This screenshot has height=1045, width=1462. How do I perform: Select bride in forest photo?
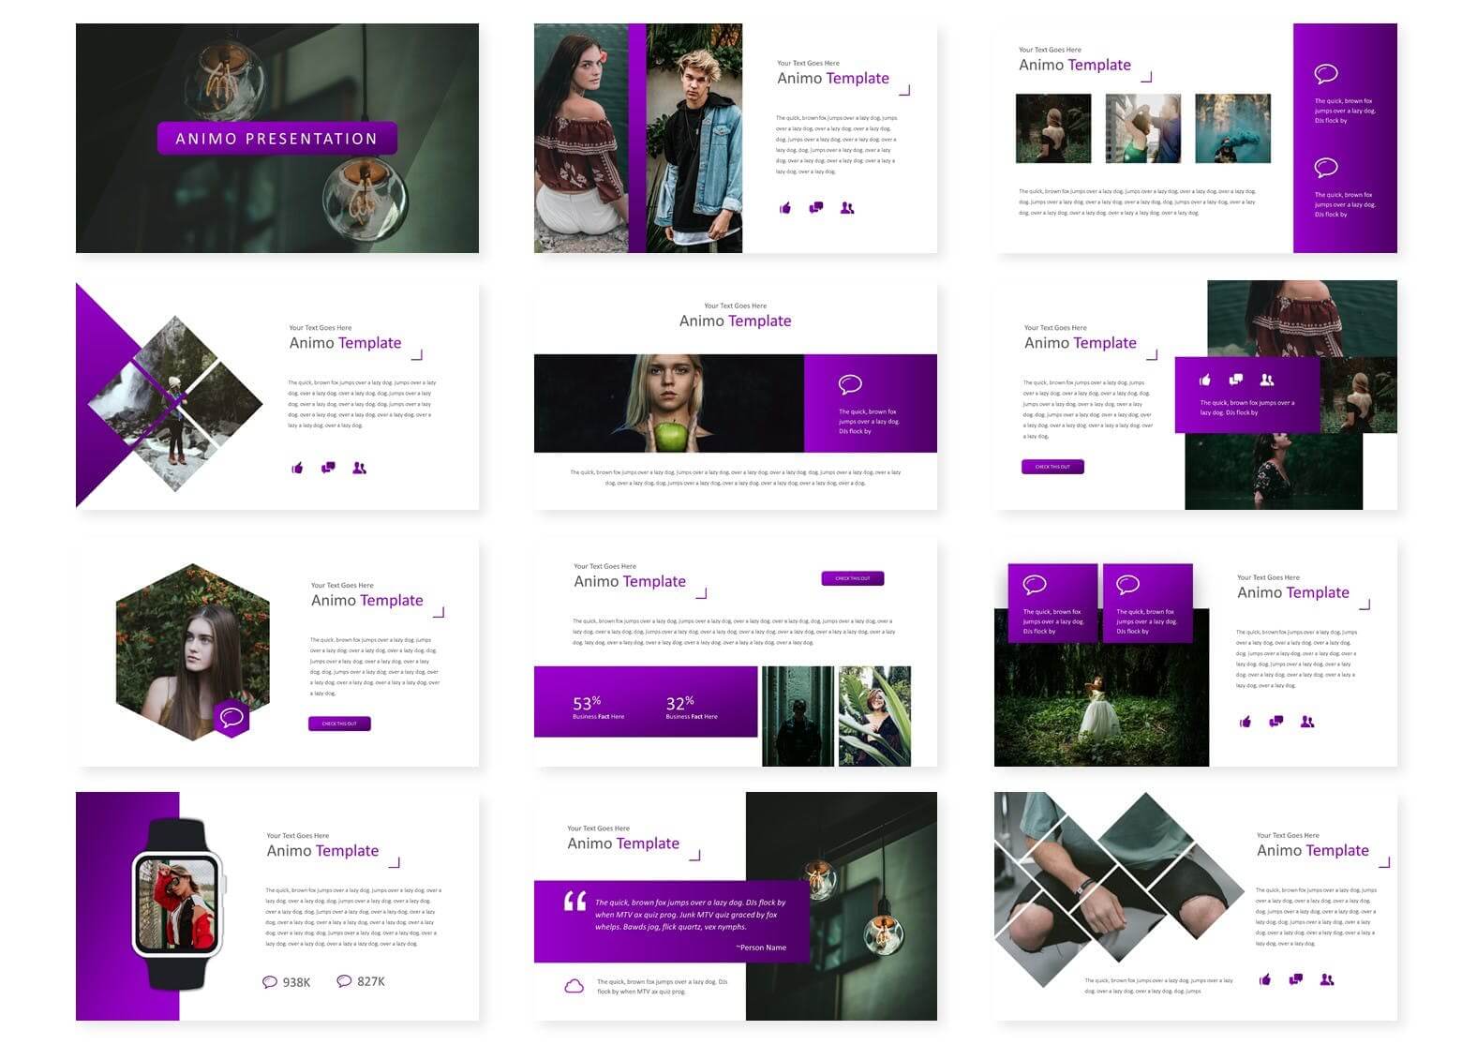[x=1101, y=688]
